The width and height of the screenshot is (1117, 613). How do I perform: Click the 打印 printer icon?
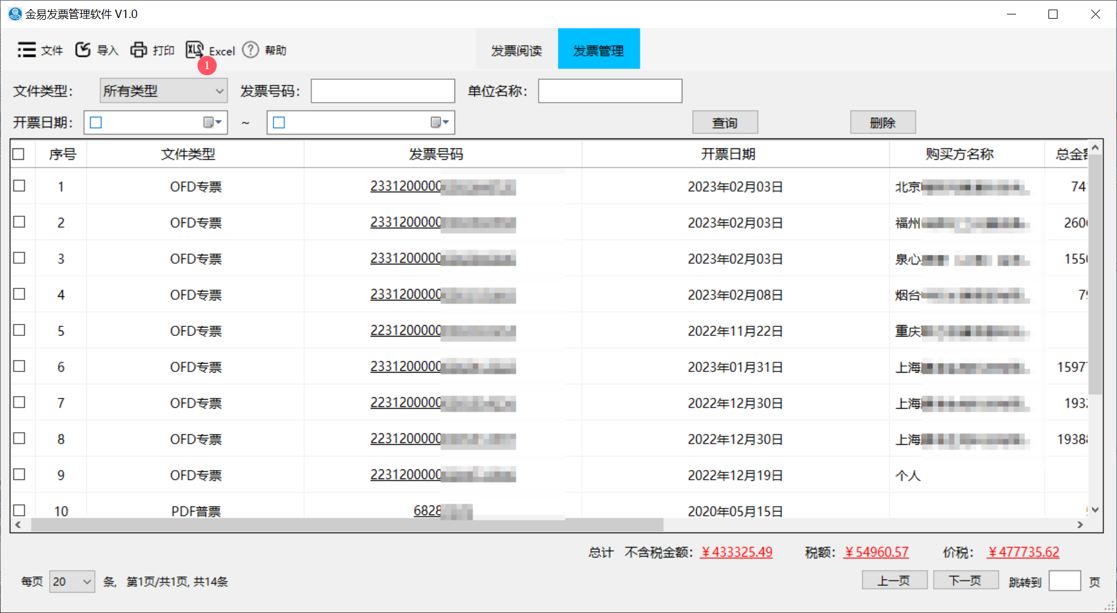tap(139, 50)
